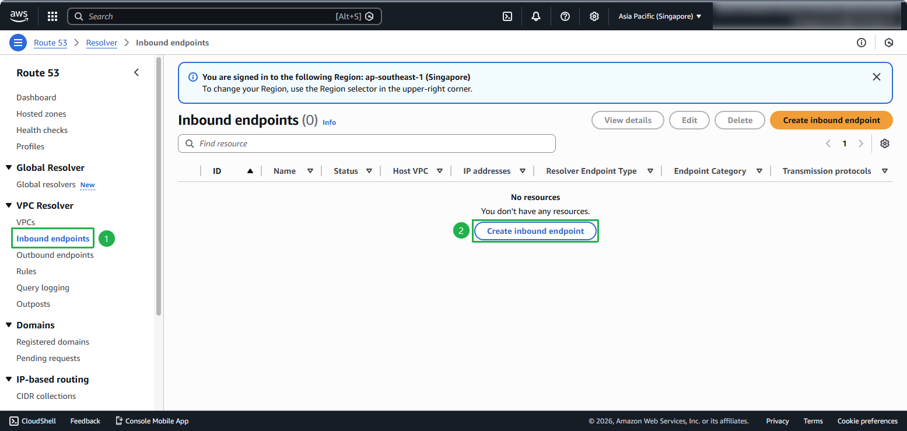Launch CloudShell from the top bar icon

[x=507, y=16]
